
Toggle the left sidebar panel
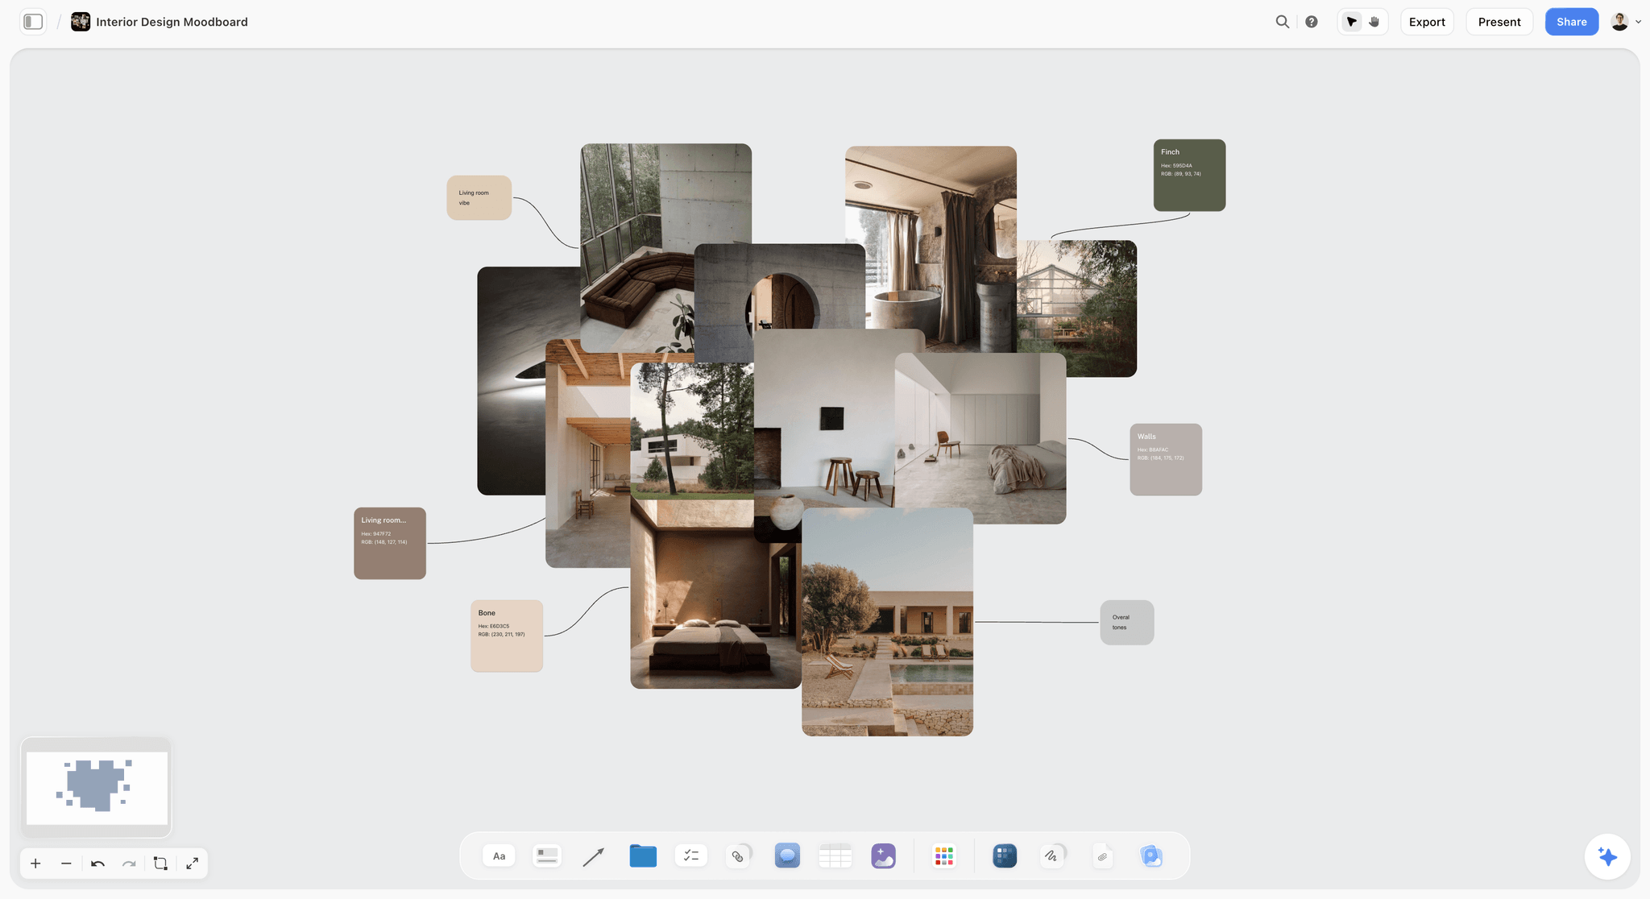pyautogui.click(x=33, y=22)
